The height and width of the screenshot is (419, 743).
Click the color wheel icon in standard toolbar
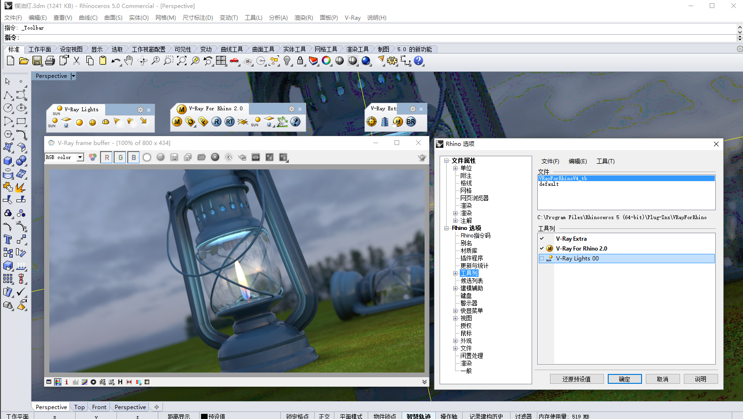[x=326, y=61]
